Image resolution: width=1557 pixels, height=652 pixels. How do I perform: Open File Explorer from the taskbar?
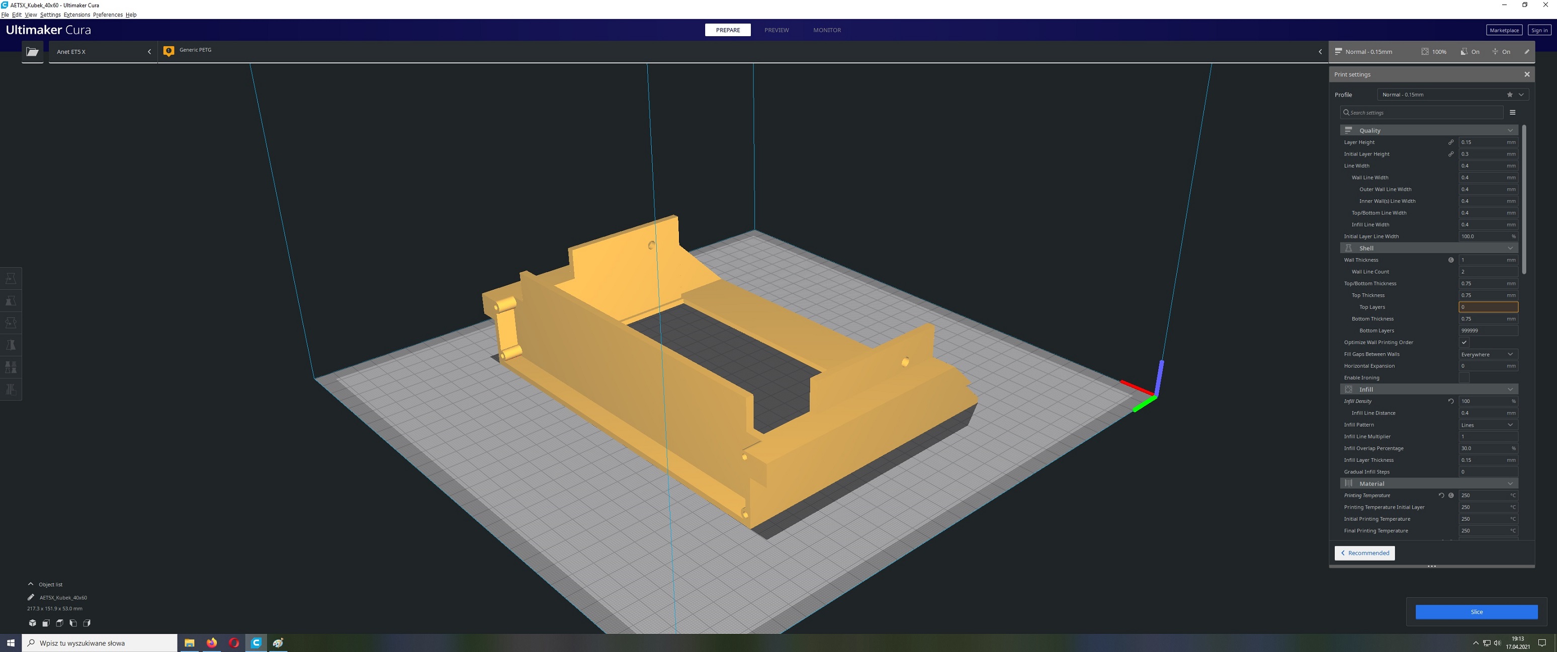tap(189, 643)
